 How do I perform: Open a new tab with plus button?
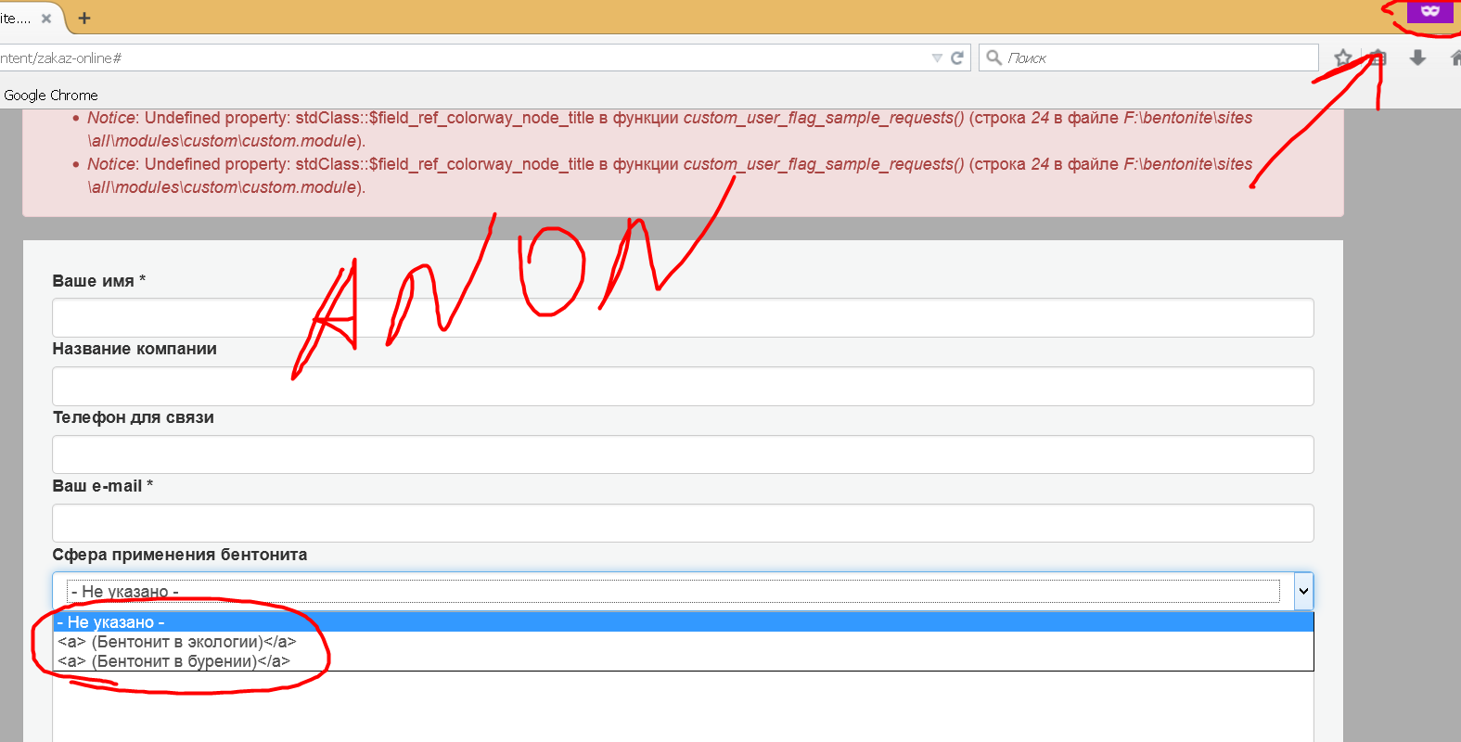coord(84,18)
